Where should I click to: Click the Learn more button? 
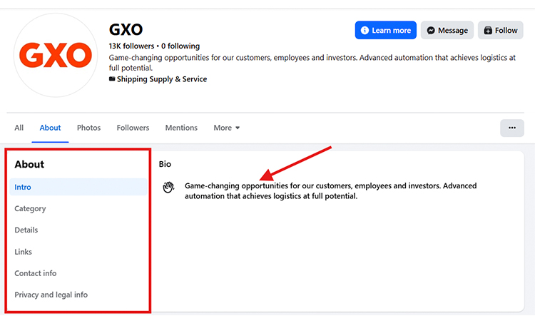385,31
